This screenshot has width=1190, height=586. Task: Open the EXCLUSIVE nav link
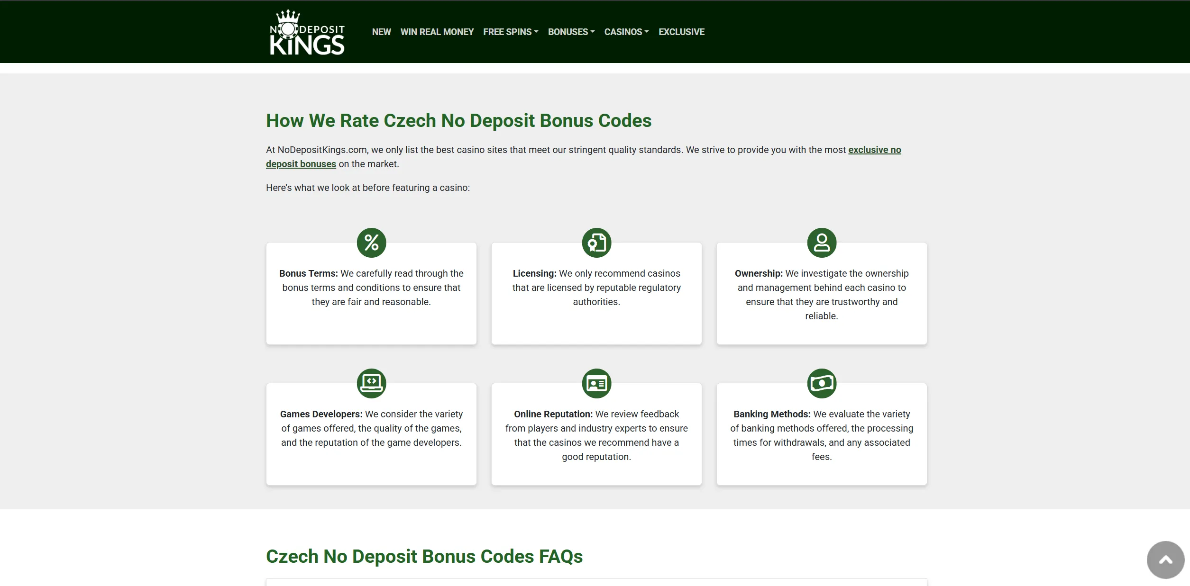point(681,32)
